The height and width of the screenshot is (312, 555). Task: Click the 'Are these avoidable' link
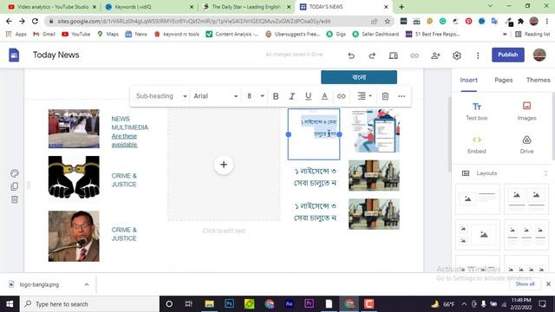(x=124, y=140)
